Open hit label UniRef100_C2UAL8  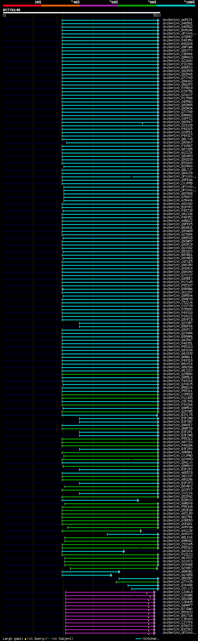pyautogui.click(x=178, y=592)
